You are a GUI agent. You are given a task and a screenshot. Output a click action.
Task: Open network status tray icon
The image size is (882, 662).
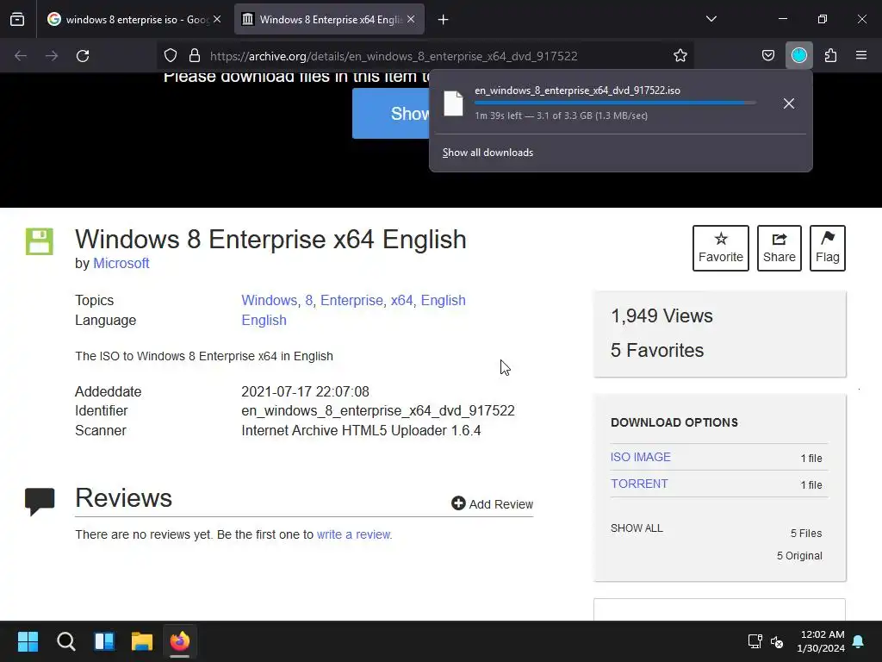755,641
